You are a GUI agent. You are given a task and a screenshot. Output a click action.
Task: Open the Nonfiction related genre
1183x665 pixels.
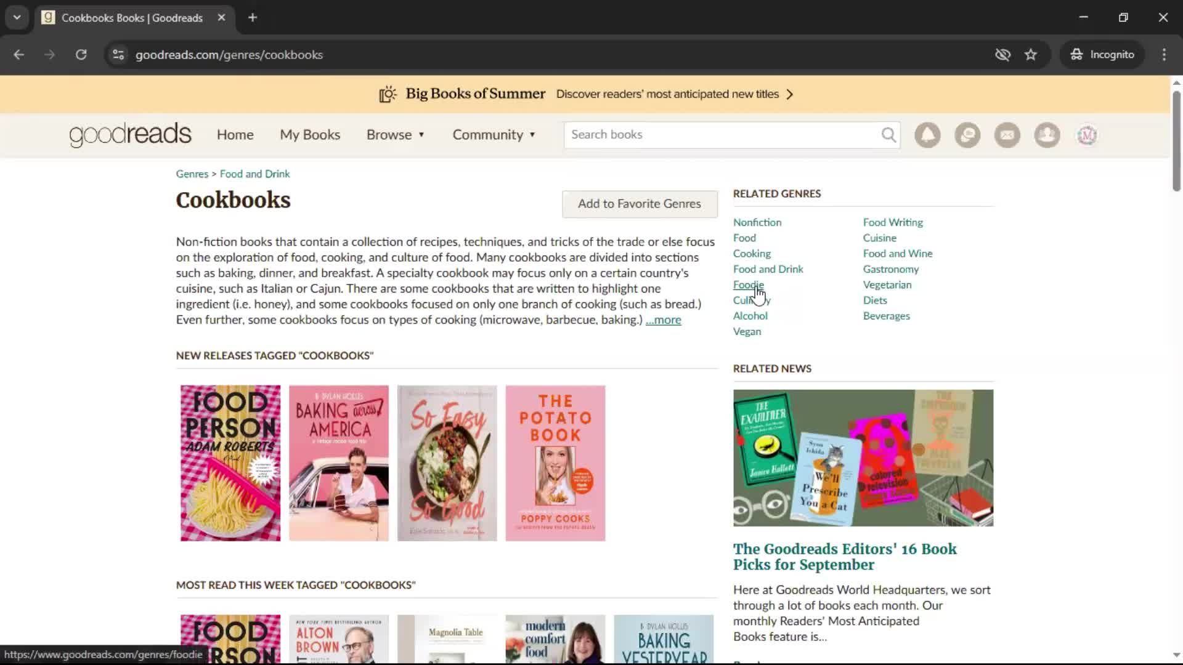click(x=757, y=222)
